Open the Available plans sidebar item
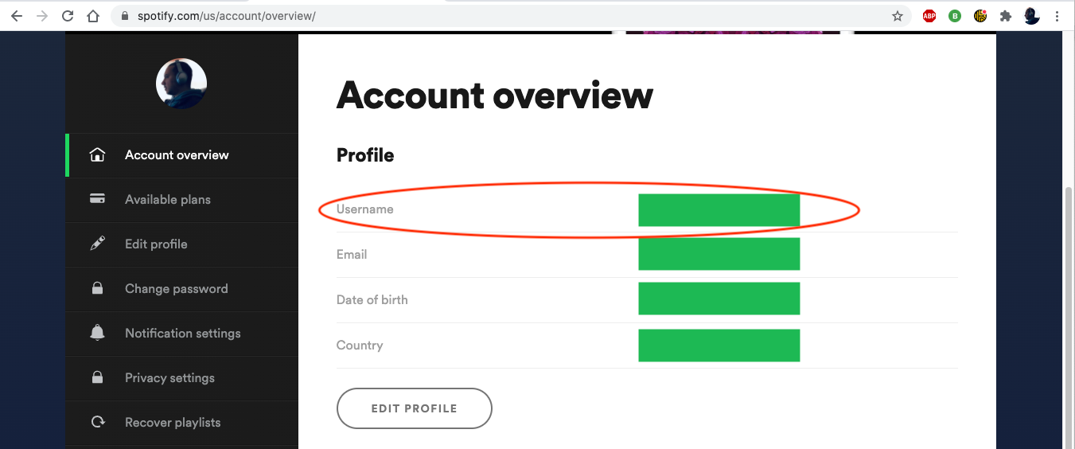Image resolution: width=1075 pixels, height=449 pixels. coord(167,200)
